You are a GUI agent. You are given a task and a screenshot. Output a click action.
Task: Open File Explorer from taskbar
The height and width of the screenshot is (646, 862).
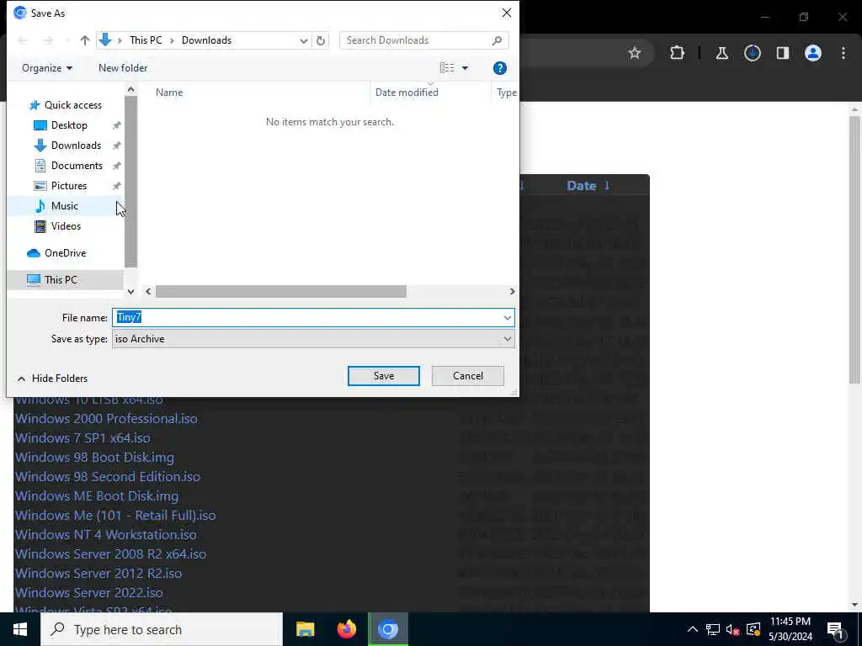305,629
